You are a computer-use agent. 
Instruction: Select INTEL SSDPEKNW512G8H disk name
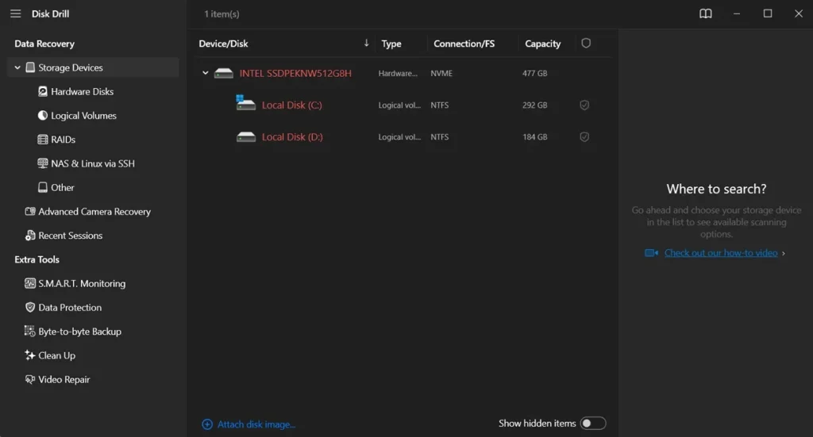[x=295, y=74]
